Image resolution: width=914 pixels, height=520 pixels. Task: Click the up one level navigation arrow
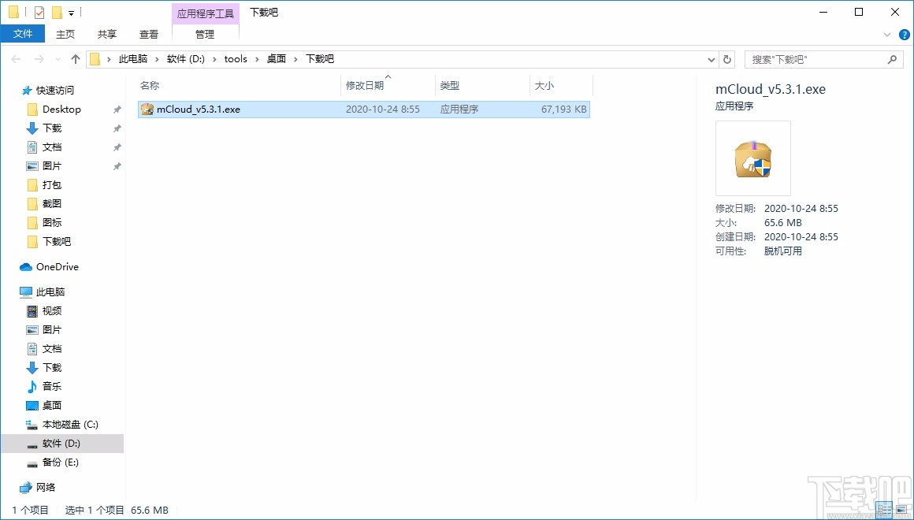point(75,58)
